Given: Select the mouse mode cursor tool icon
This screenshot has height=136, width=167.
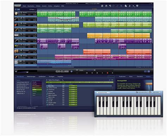Looking at the screenshot, I should tap(134, 6).
